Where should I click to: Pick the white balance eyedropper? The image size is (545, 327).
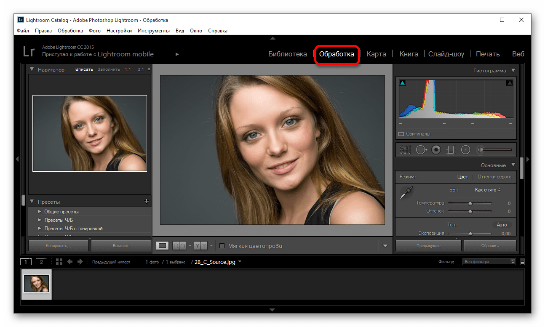click(406, 192)
